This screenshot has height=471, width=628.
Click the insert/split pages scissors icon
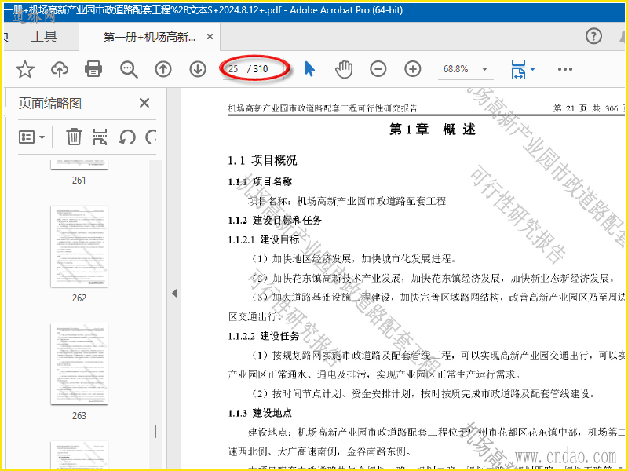tap(100, 137)
